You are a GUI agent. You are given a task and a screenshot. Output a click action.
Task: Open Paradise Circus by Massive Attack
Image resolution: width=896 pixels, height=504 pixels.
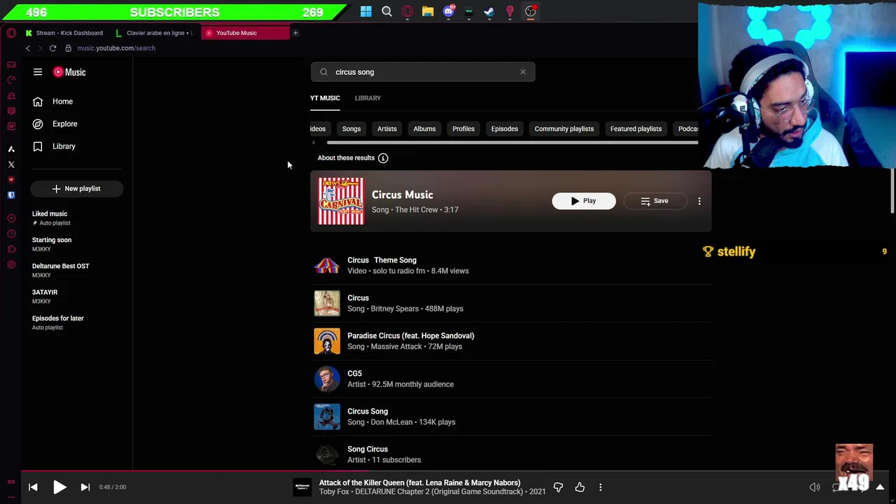pyautogui.click(x=511, y=341)
